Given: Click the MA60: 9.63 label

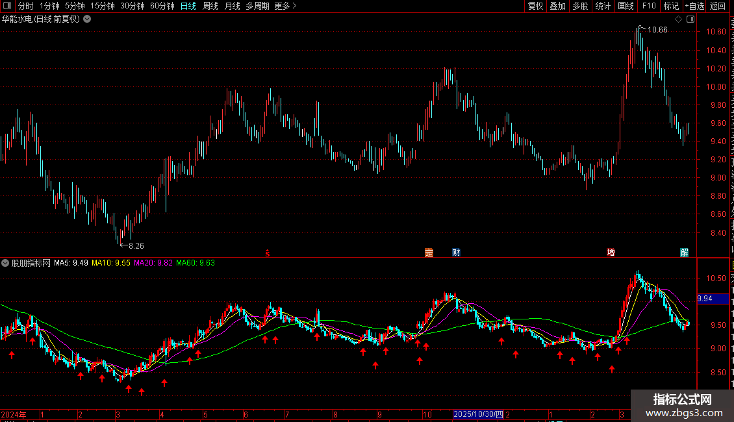Looking at the screenshot, I should pos(196,263).
